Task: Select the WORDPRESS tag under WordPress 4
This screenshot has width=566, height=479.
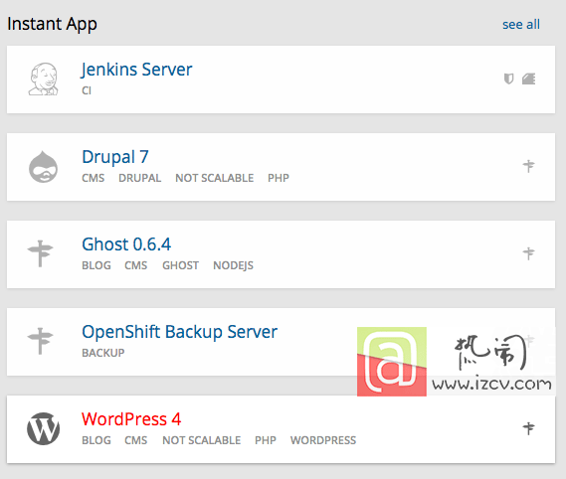Action: pos(323,440)
